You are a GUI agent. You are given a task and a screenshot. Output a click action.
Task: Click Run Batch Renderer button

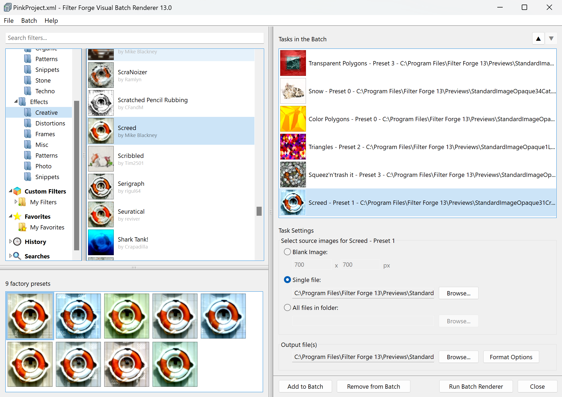(476, 386)
